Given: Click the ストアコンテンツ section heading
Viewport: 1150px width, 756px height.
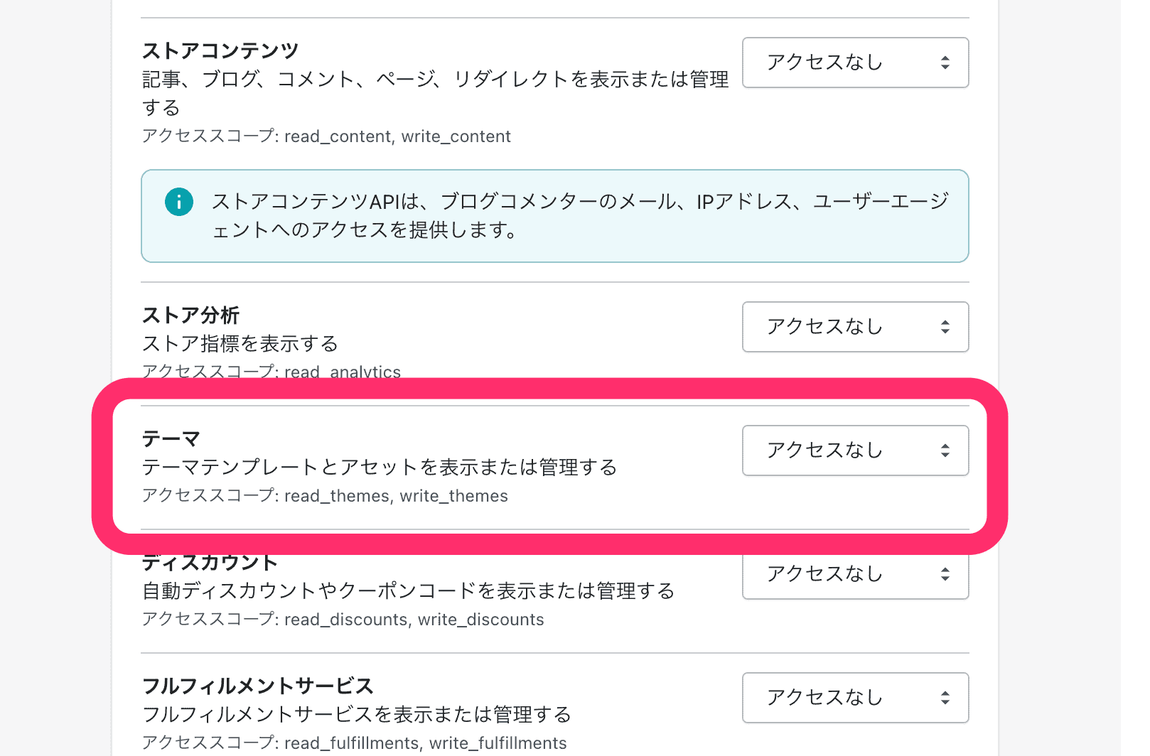Looking at the screenshot, I should pos(220,50).
